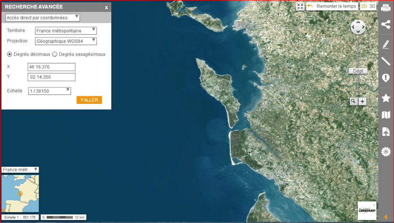Click the X coordinate input field
Image resolution: width=394 pixels, height=223 pixels.
[x=52, y=67]
